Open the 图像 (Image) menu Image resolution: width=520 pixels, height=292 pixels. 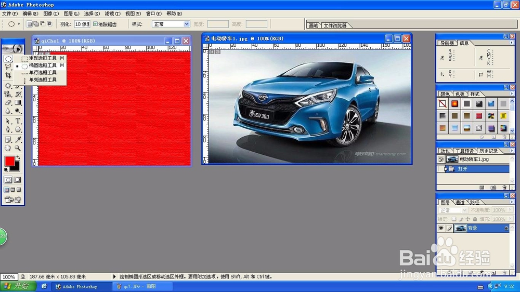[51, 14]
